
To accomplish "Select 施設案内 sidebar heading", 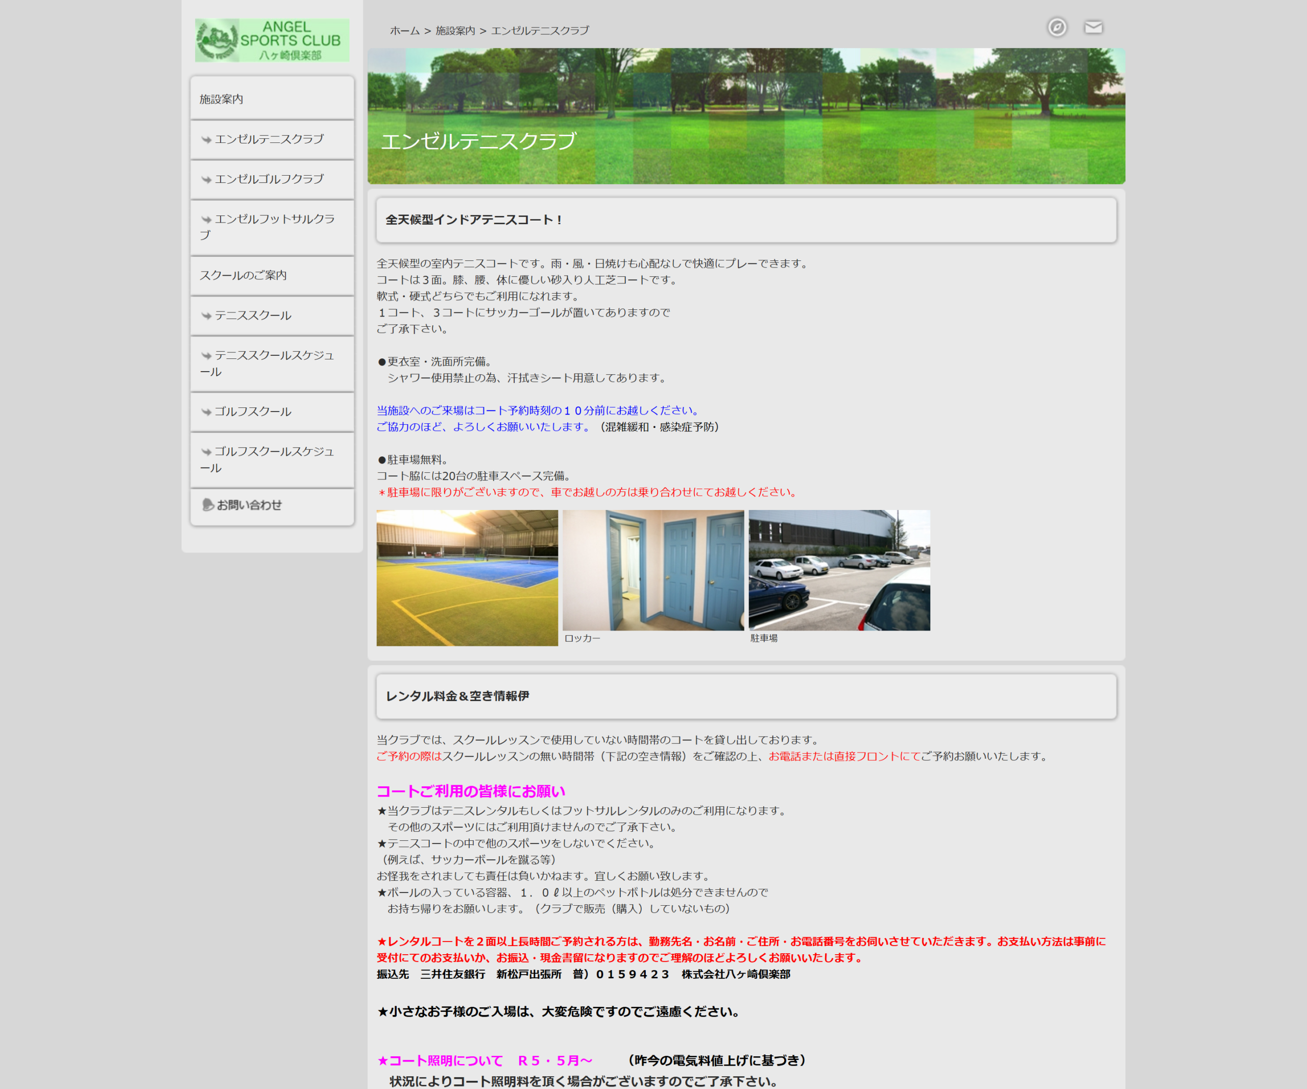I will 272,99.
